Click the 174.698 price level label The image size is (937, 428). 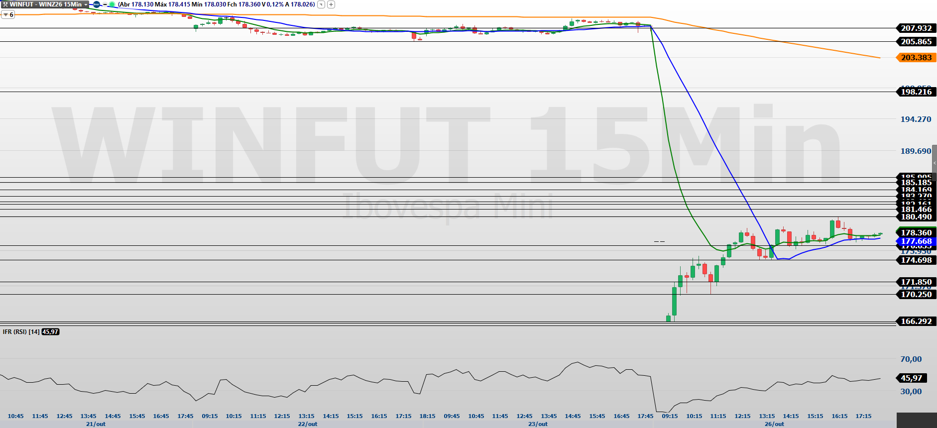[916, 260]
